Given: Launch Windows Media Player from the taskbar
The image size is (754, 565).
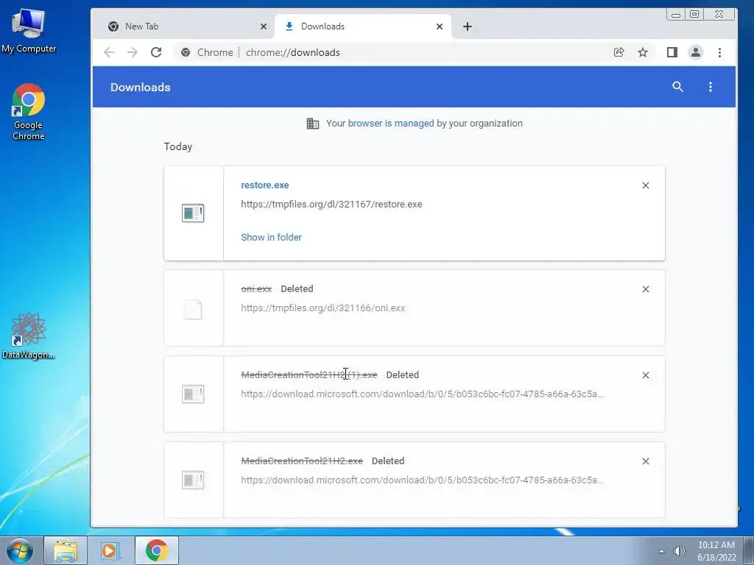Looking at the screenshot, I should (x=110, y=550).
